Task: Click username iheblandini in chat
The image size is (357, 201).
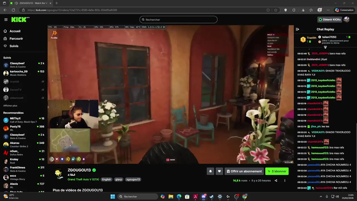Action: pos(313,59)
